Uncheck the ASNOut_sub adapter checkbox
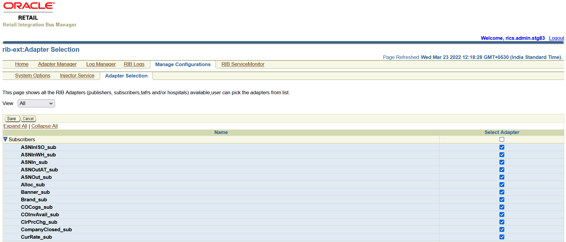Viewport: 566px width, 242px height. [x=502, y=177]
